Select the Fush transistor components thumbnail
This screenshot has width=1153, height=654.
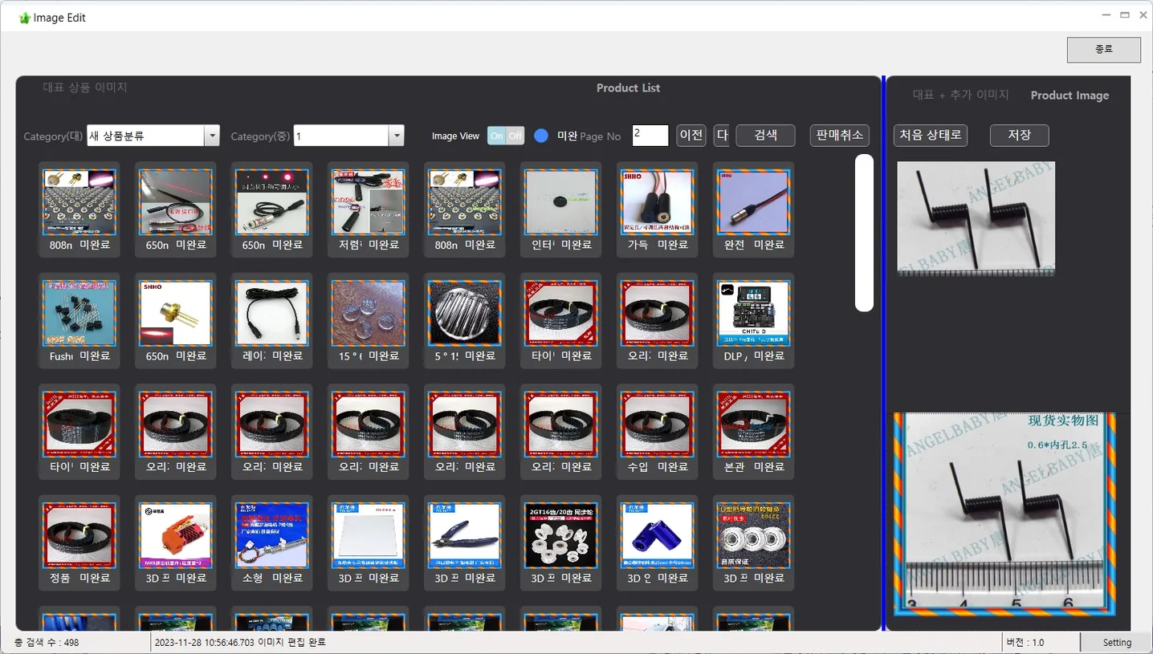click(x=79, y=313)
